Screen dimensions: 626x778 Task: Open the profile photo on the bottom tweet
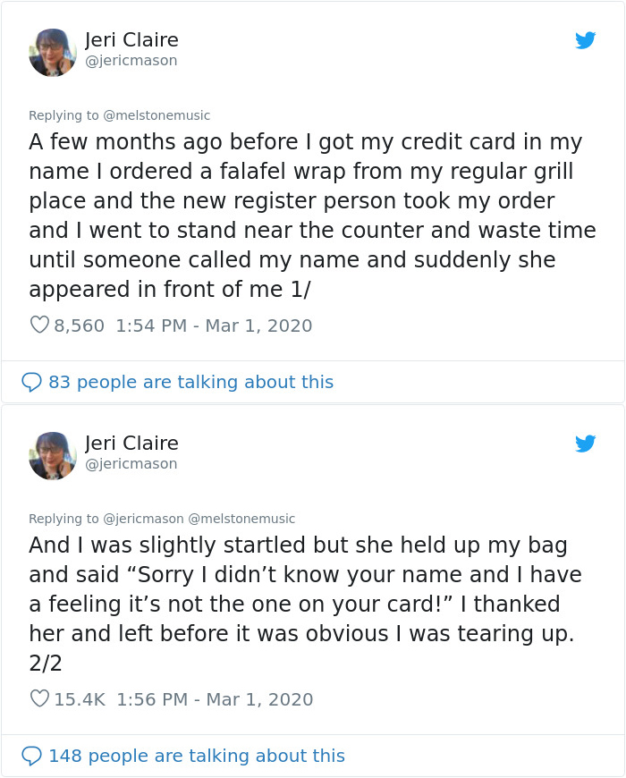[53, 454]
